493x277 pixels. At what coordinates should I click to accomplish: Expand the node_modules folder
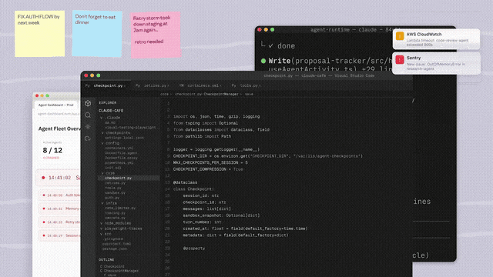[101, 223]
